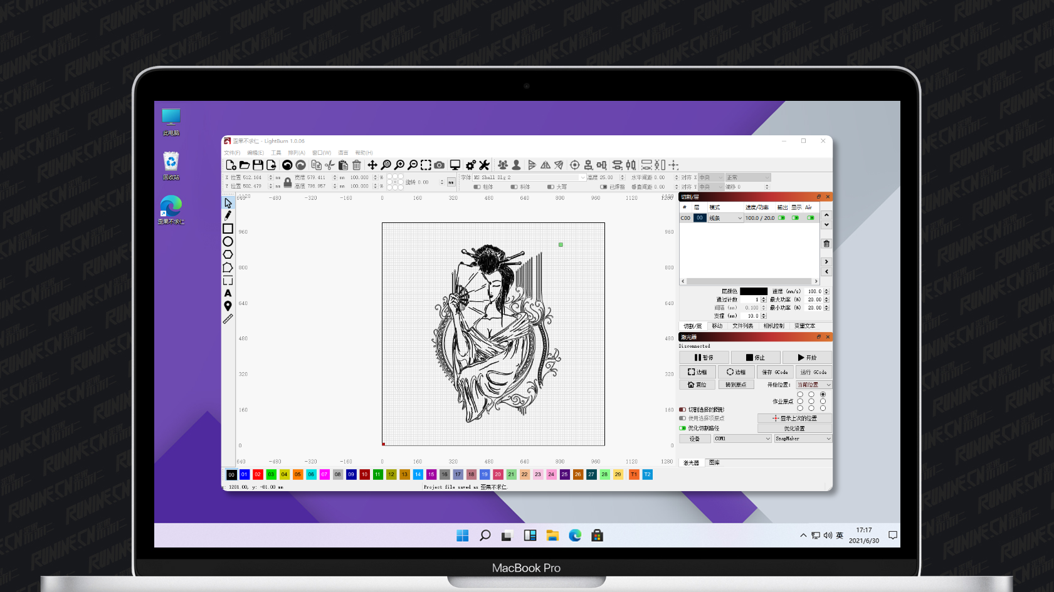
Task: Toggle 切割选择的图形 switch
Action: (682, 410)
